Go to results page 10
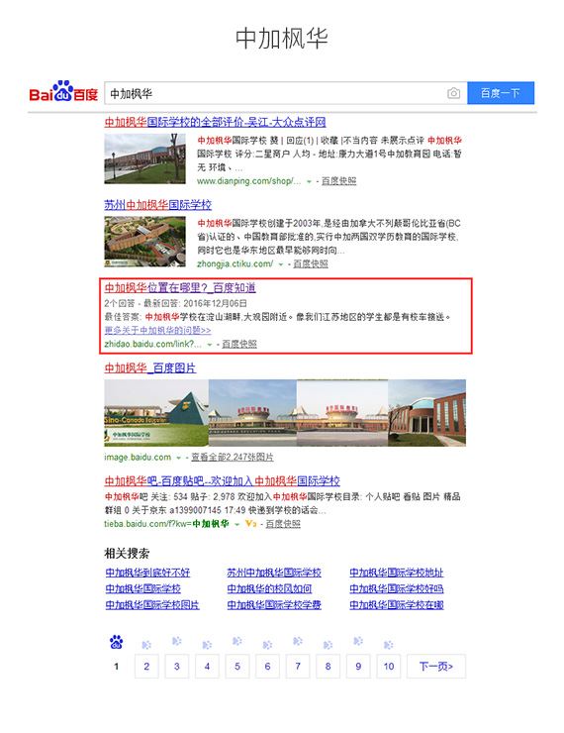Screen dimensions: 564x733 click(x=389, y=667)
